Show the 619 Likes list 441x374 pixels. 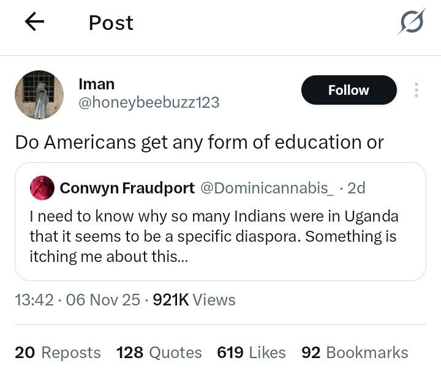click(251, 353)
